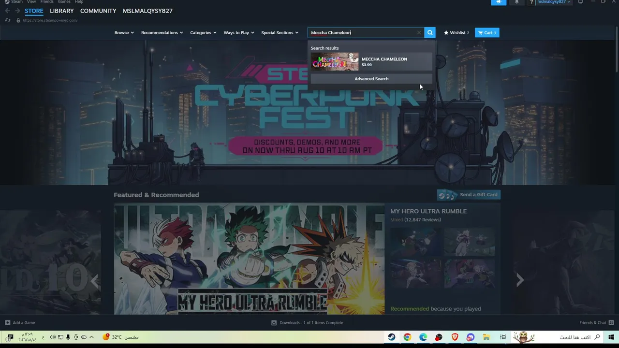Expand the Special Sections dropdown
This screenshot has height=348, width=619.
tap(280, 32)
